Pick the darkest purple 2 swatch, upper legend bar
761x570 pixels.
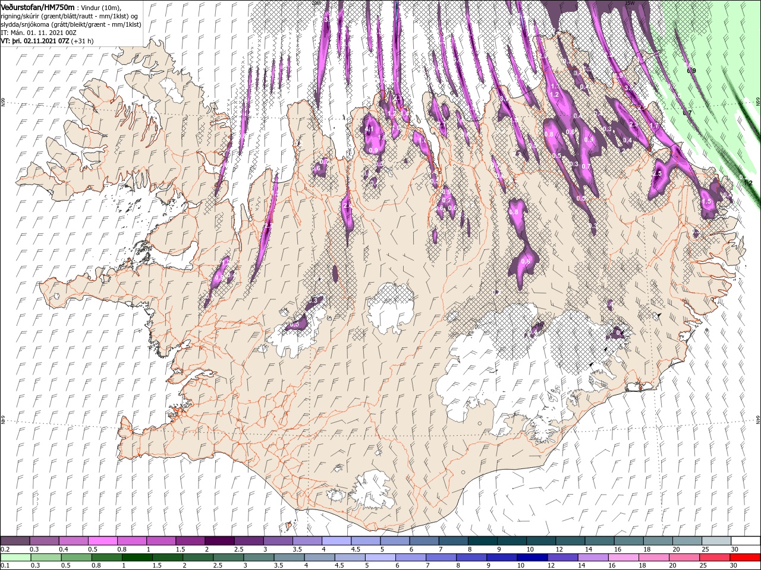(219, 541)
